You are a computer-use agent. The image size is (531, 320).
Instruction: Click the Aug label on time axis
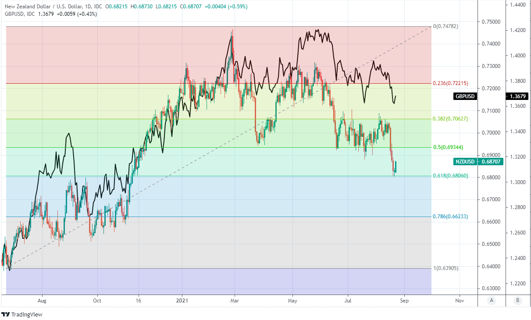42,301
